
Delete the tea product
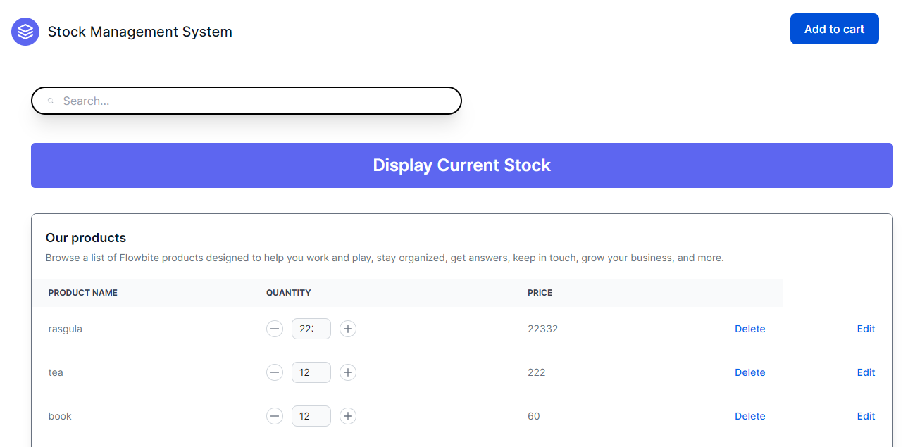749,372
